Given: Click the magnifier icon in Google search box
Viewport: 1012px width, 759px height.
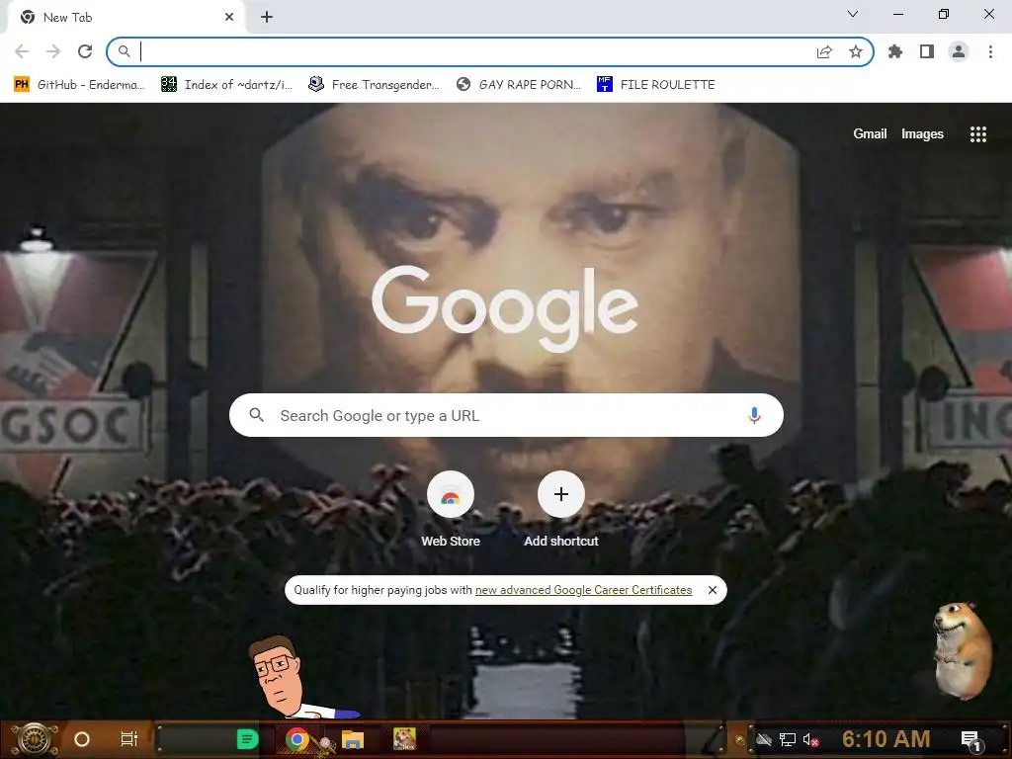Looking at the screenshot, I should [256, 415].
